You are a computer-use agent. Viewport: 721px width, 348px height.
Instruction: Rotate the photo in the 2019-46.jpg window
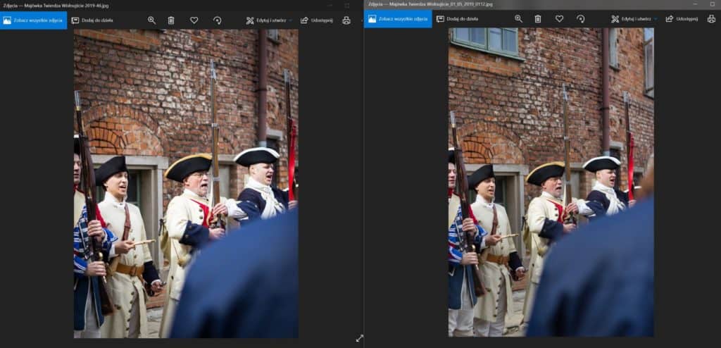click(x=217, y=20)
